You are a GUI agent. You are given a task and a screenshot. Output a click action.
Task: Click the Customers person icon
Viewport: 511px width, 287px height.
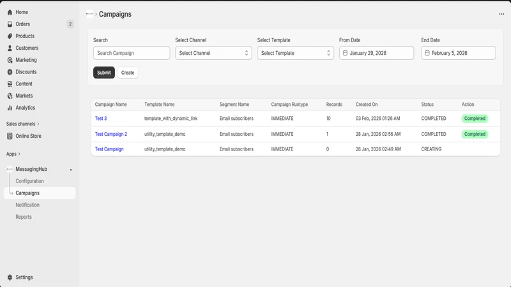pyautogui.click(x=10, y=48)
